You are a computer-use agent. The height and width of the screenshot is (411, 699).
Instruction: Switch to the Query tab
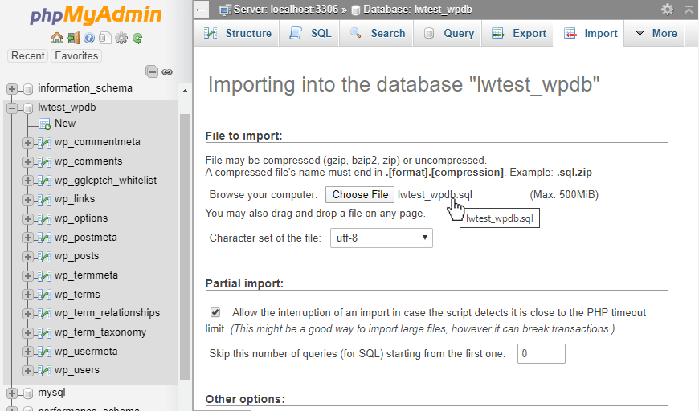click(x=448, y=34)
